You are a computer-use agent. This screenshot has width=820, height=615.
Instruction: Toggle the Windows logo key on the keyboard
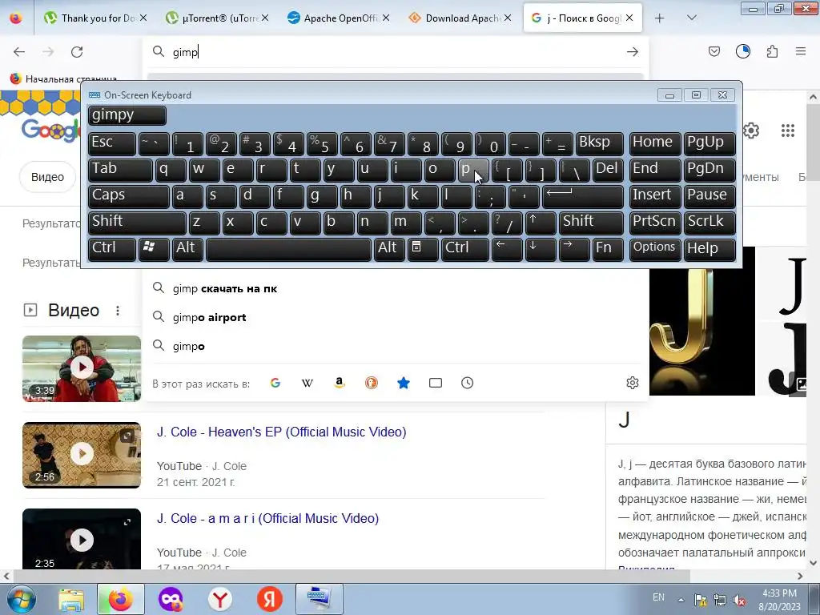point(154,248)
